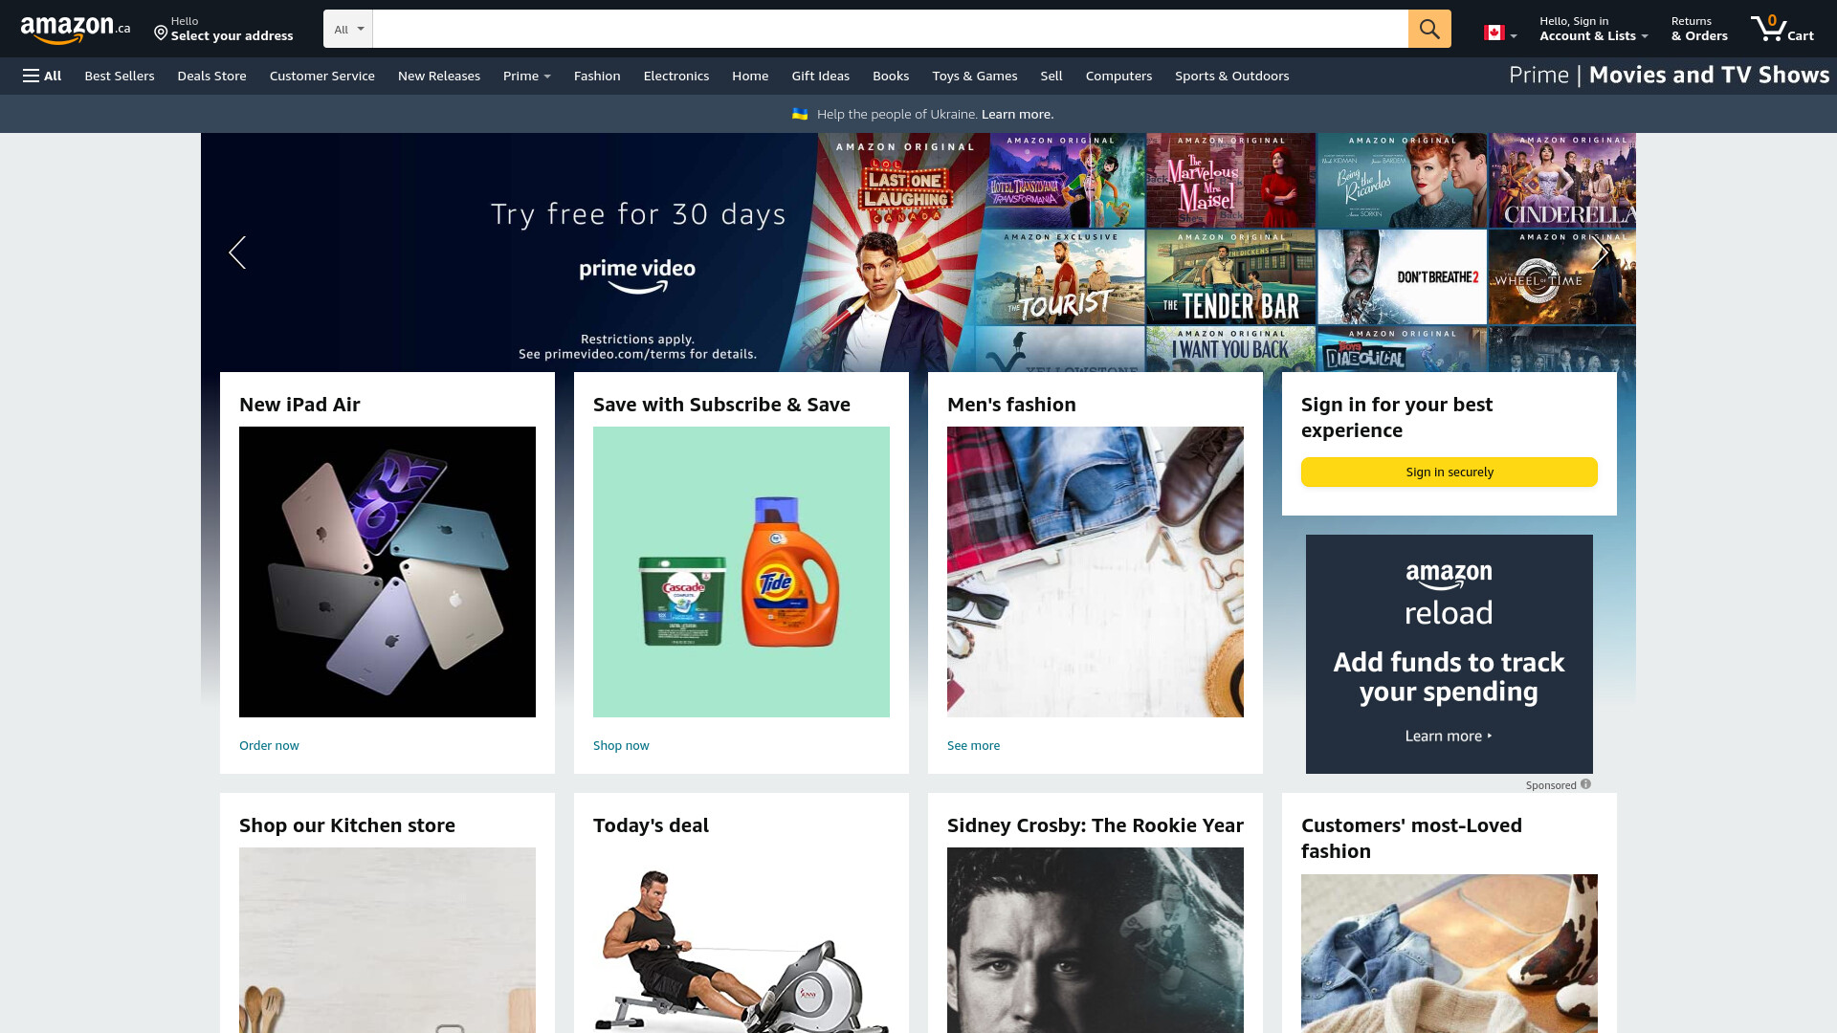Click into the search text field
The height and width of the screenshot is (1033, 1837).
coord(890,29)
